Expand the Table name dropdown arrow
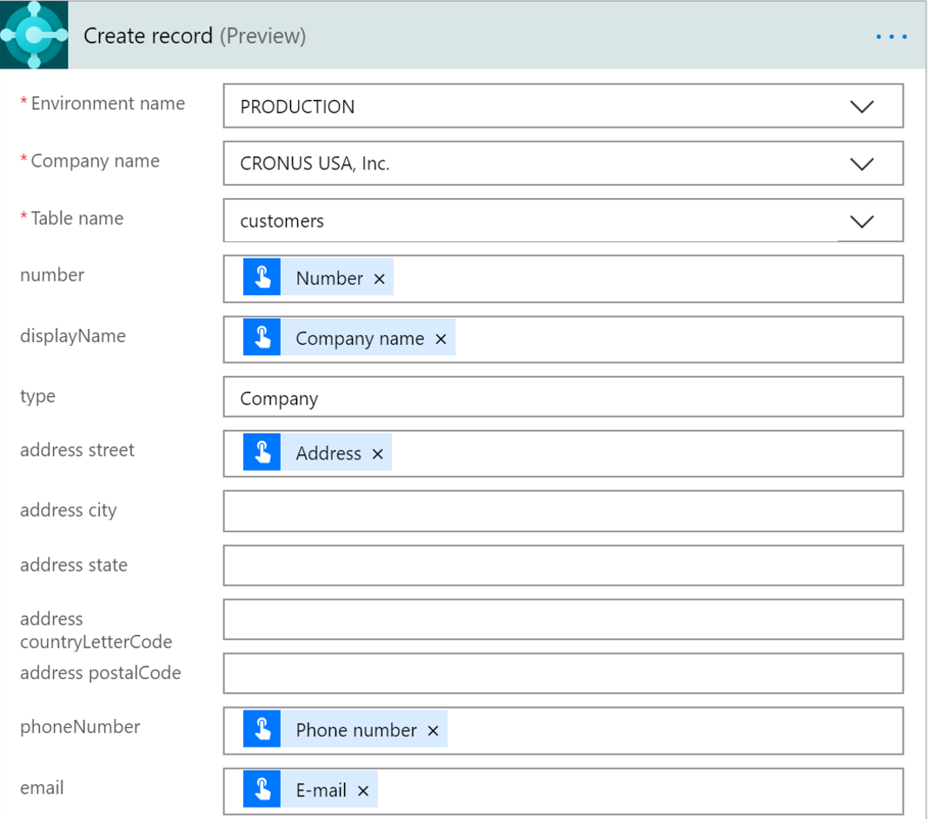928x819 pixels. point(862,221)
